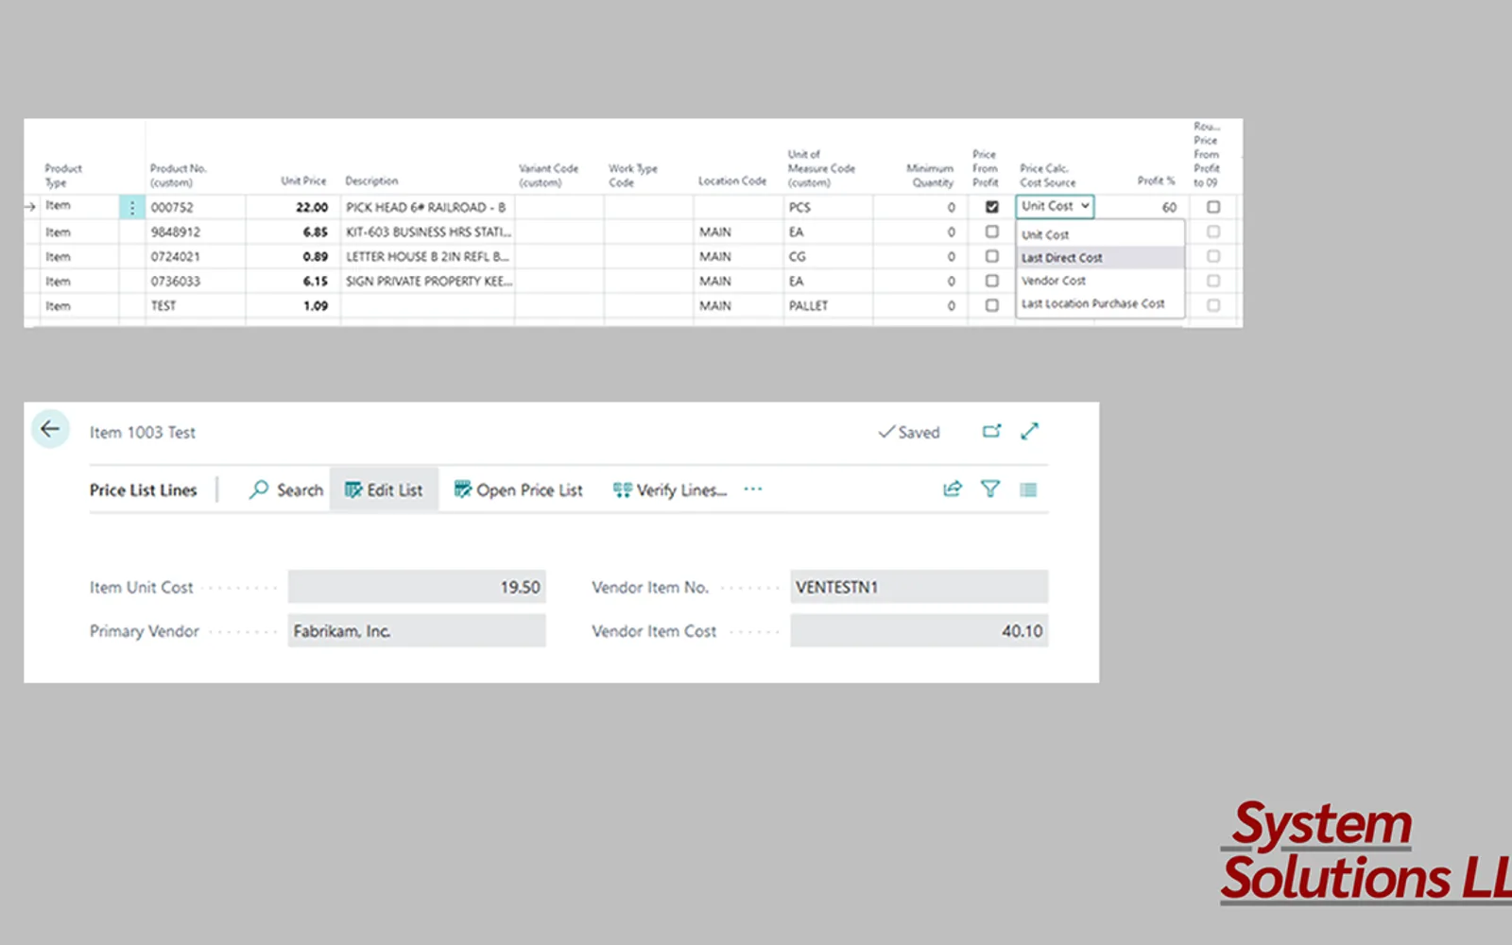Open the page in a new window
Screen dimensions: 1512x945
[x=991, y=431]
